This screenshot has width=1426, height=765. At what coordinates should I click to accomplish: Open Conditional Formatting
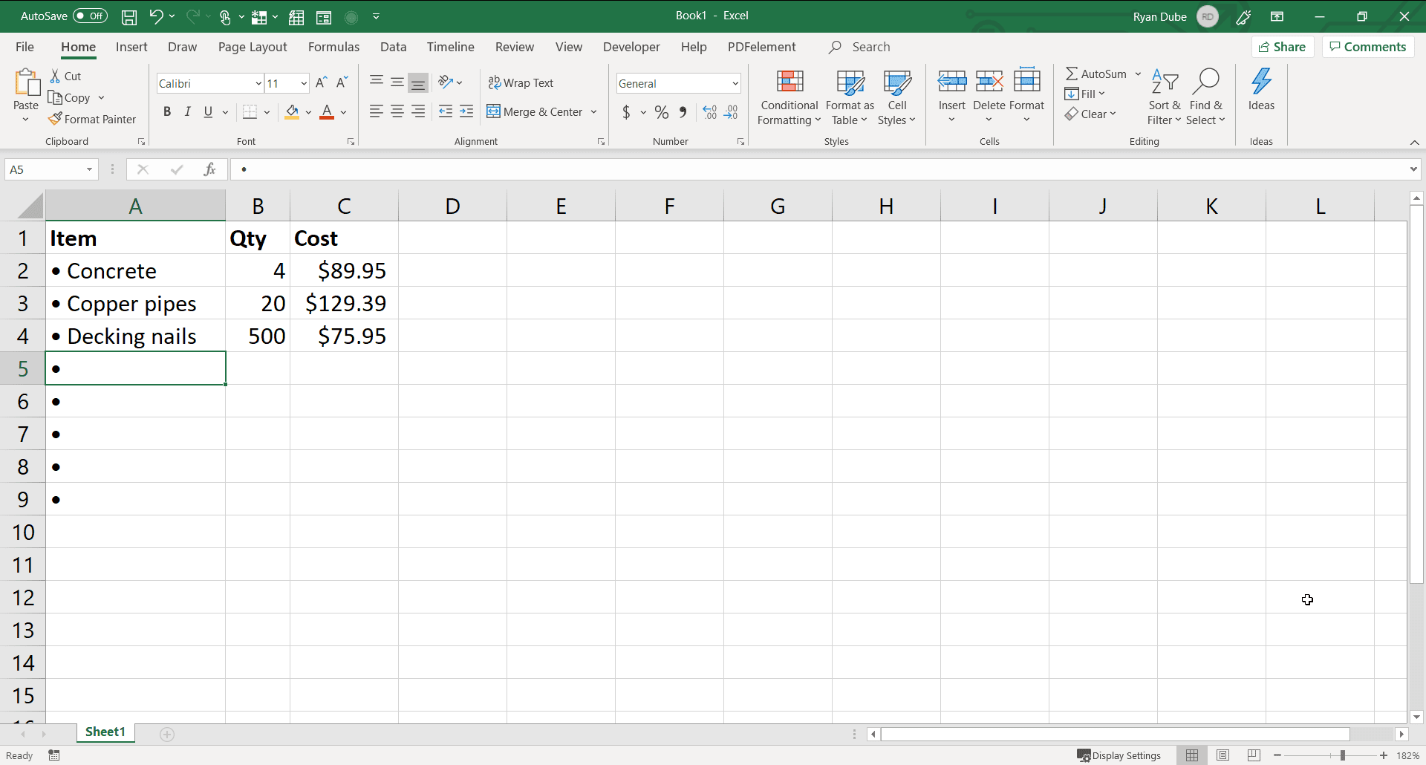coord(789,97)
